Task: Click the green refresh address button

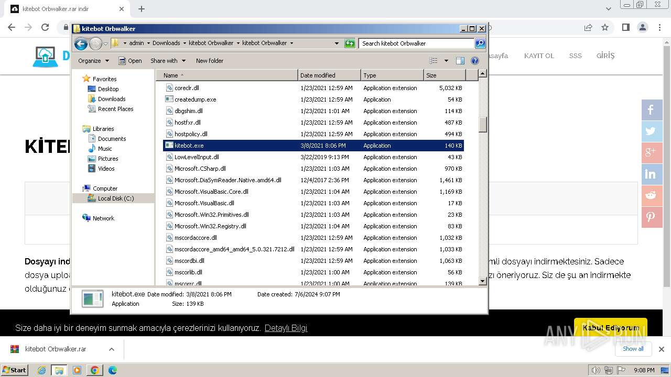Action: [350, 43]
